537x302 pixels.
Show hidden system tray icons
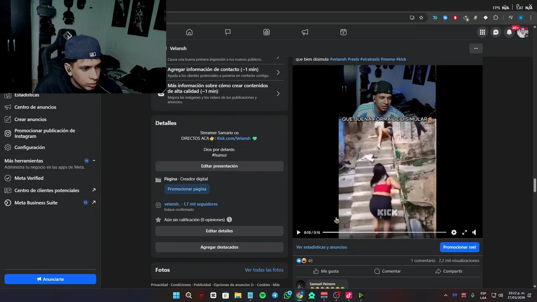pyautogui.click(x=446, y=295)
